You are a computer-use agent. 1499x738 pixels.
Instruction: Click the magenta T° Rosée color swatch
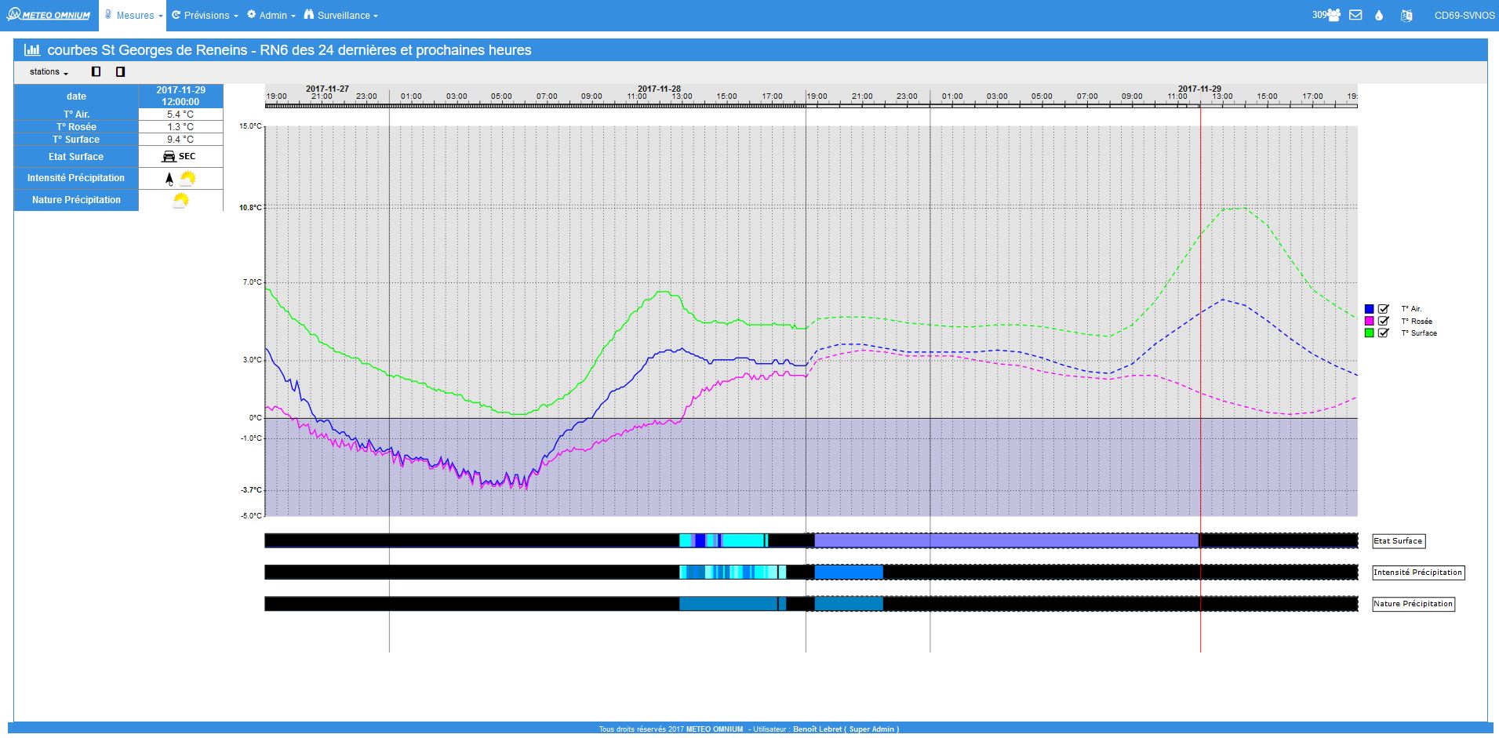click(1370, 321)
